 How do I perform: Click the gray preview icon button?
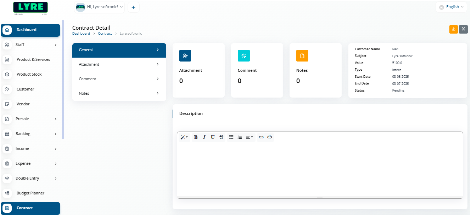463,29
